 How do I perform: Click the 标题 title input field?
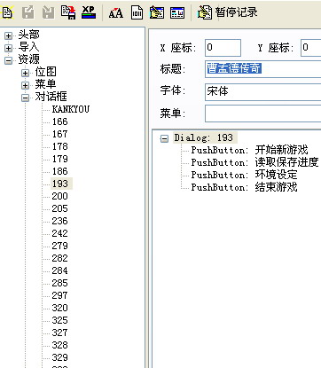tap(263, 69)
